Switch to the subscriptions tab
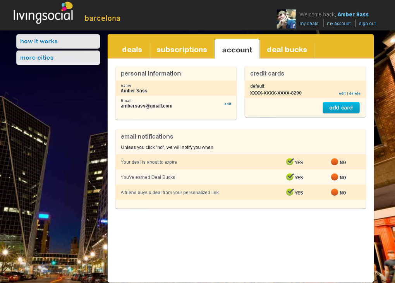This screenshot has height=283, width=395. click(x=182, y=50)
